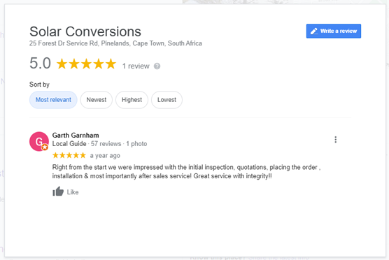The width and height of the screenshot is (389, 260).
Task: Click the Pinelands, Cape Town address line
Action: 115,43
